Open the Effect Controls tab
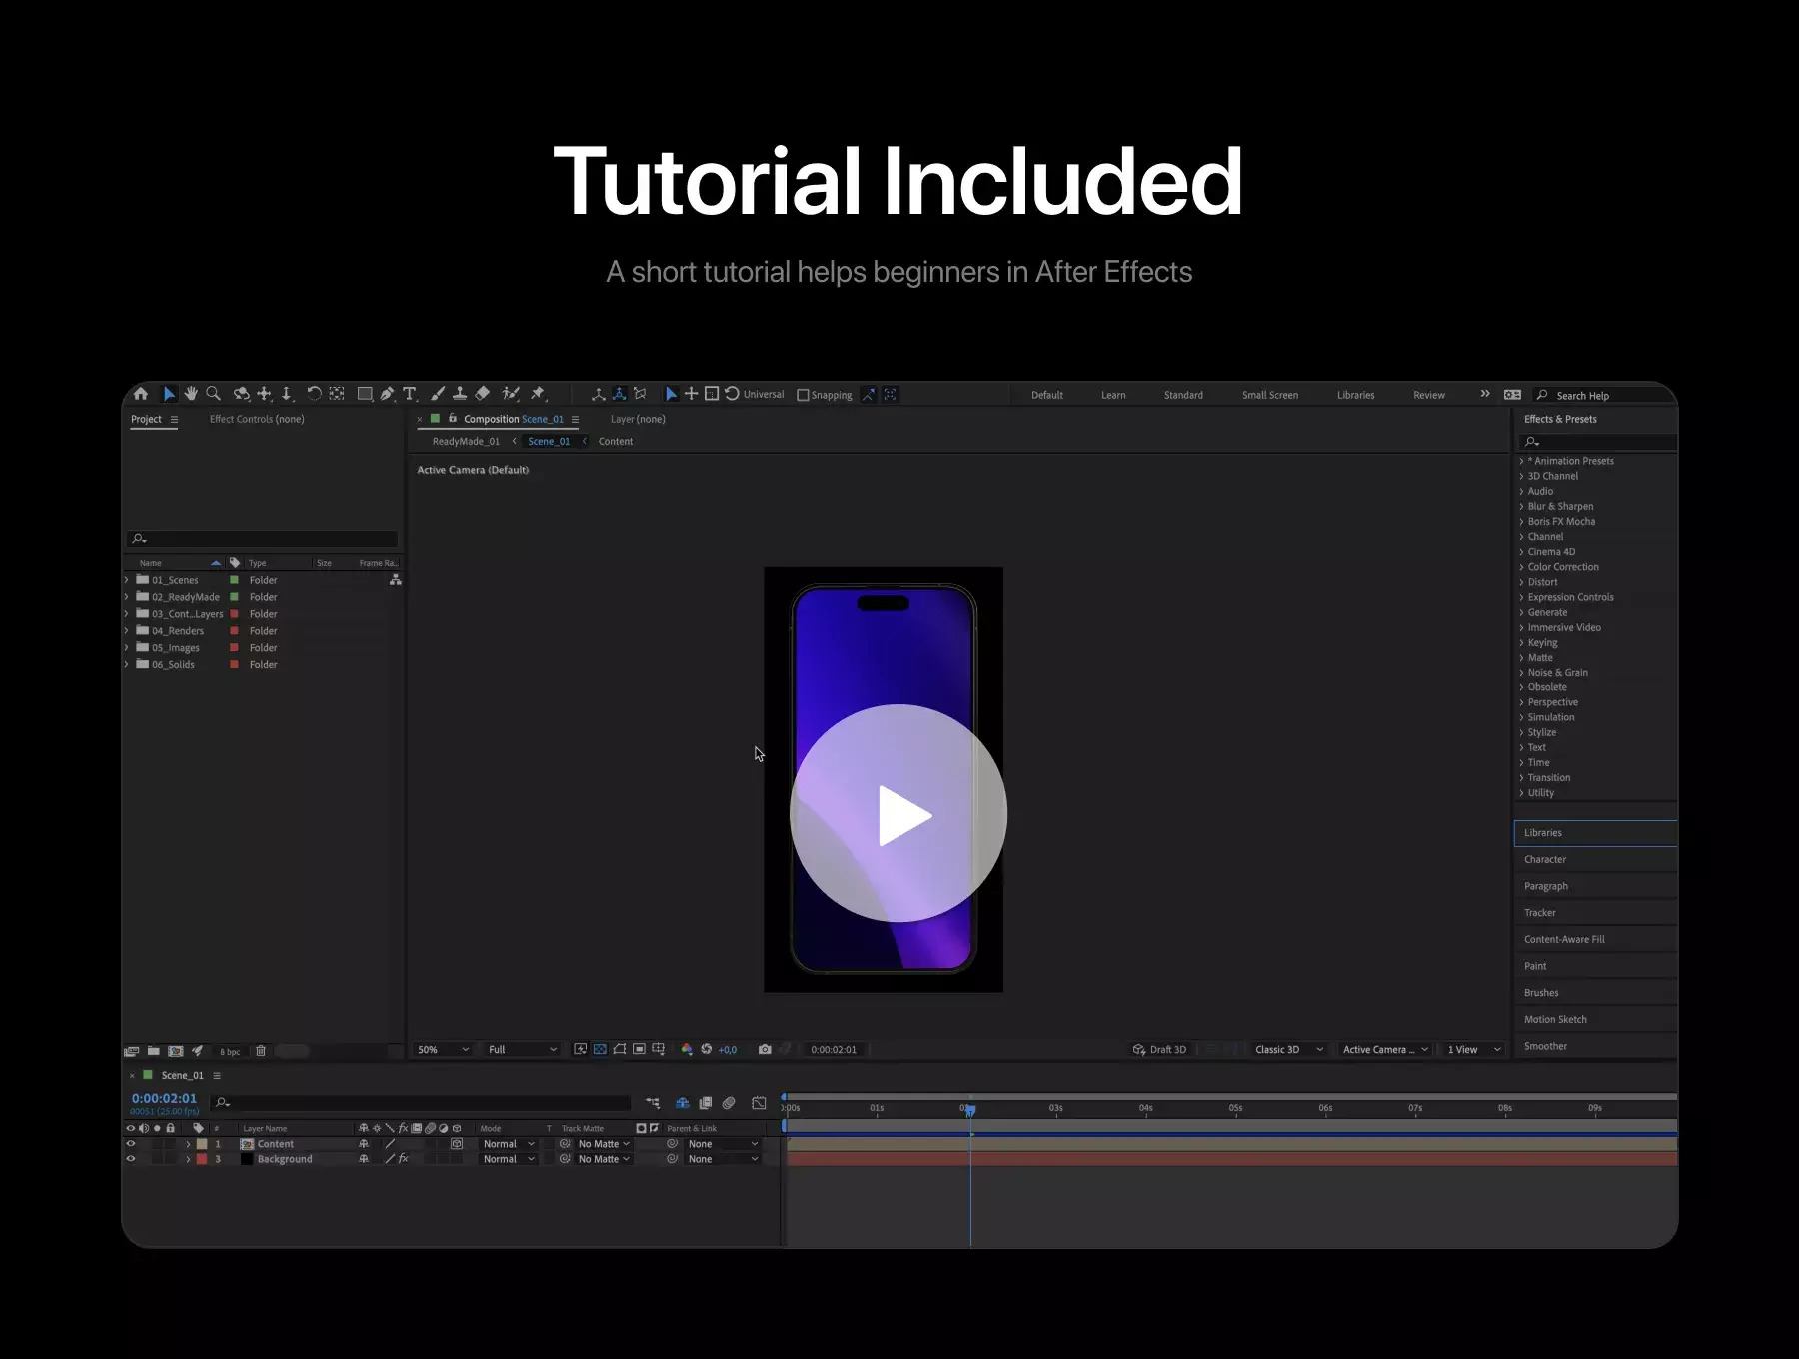 point(257,419)
